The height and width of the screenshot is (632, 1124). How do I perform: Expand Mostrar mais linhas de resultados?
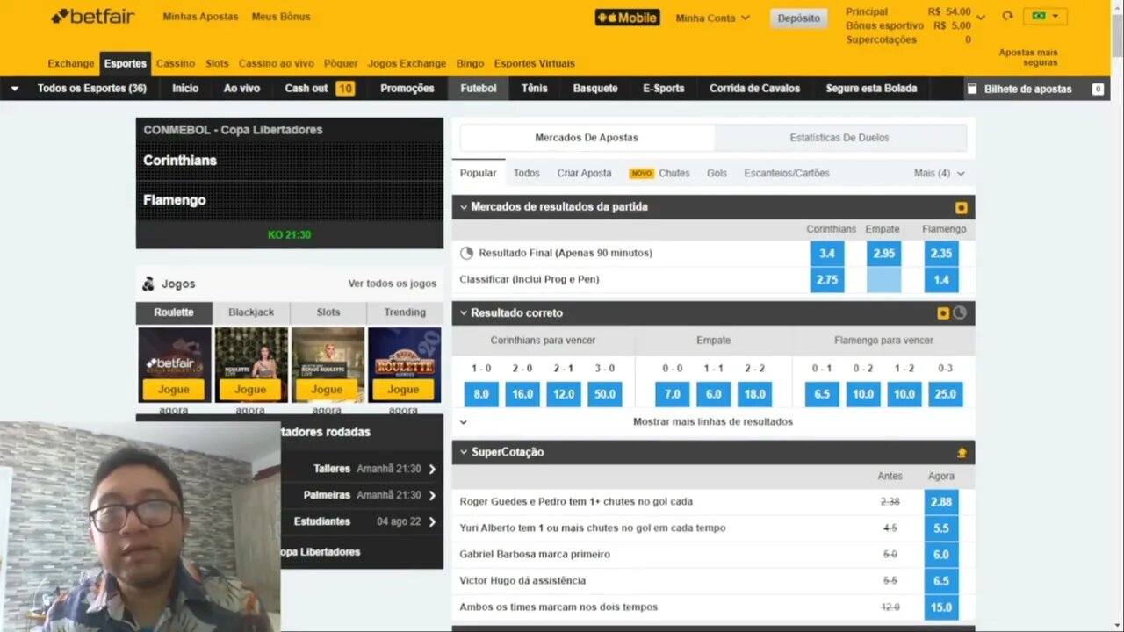713,421
